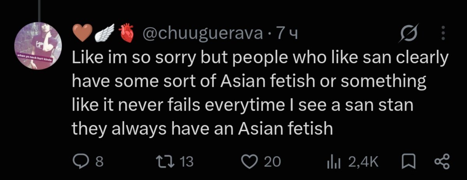The width and height of the screenshot is (467, 180).
Task: Click the 2,4K views count
Action: click(x=363, y=162)
